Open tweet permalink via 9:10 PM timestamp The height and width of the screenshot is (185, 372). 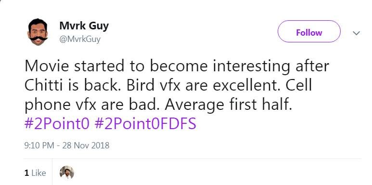tap(39, 145)
